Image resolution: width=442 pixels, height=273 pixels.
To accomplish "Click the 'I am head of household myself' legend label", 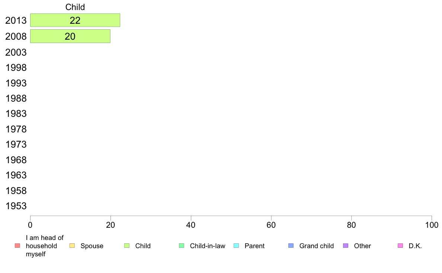I will click(x=45, y=246).
